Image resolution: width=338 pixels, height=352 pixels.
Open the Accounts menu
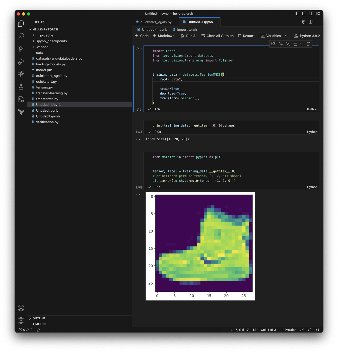pyautogui.click(x=21, y=308)
